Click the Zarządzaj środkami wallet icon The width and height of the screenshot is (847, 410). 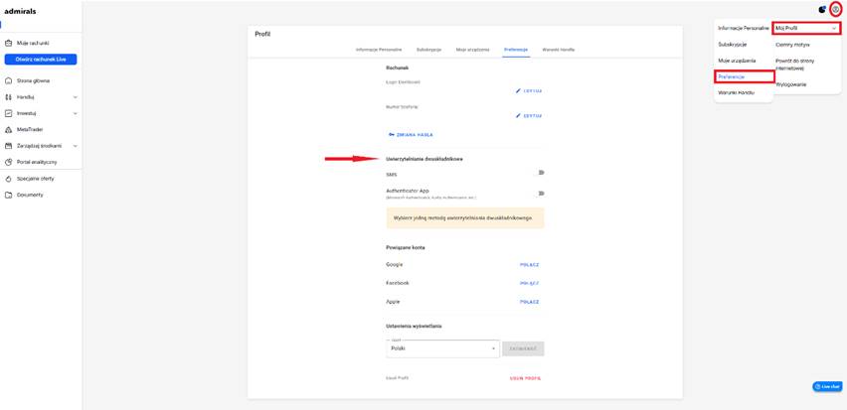point(8,146)
